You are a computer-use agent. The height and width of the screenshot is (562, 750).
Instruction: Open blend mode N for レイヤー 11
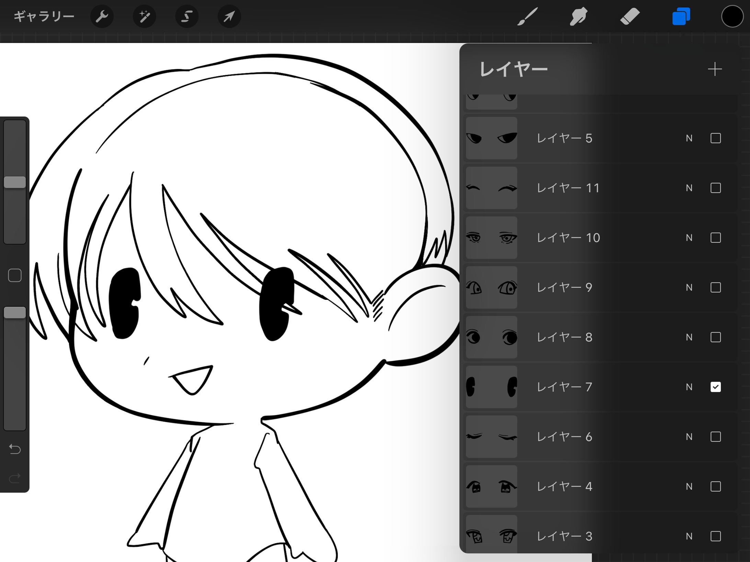(689, 188)
